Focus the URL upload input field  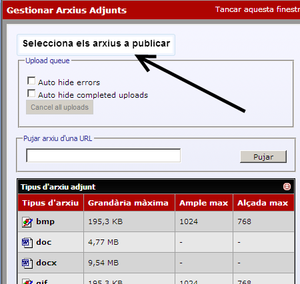(x=103, y=156)
